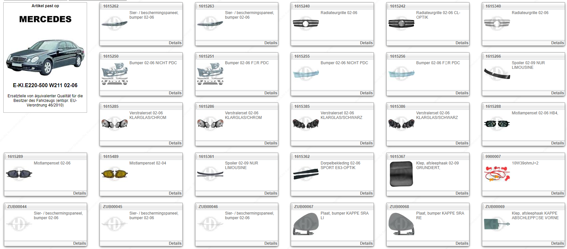The width and height of the screenshot is (567, 249).
Task: Select article number 1615240 header
Action: tap(302, 6)
